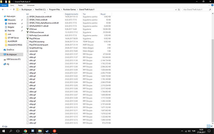Viewport: 214px width, 134px height.
Task: Select OneDrive in navigation pane
Action: (10, 50)
